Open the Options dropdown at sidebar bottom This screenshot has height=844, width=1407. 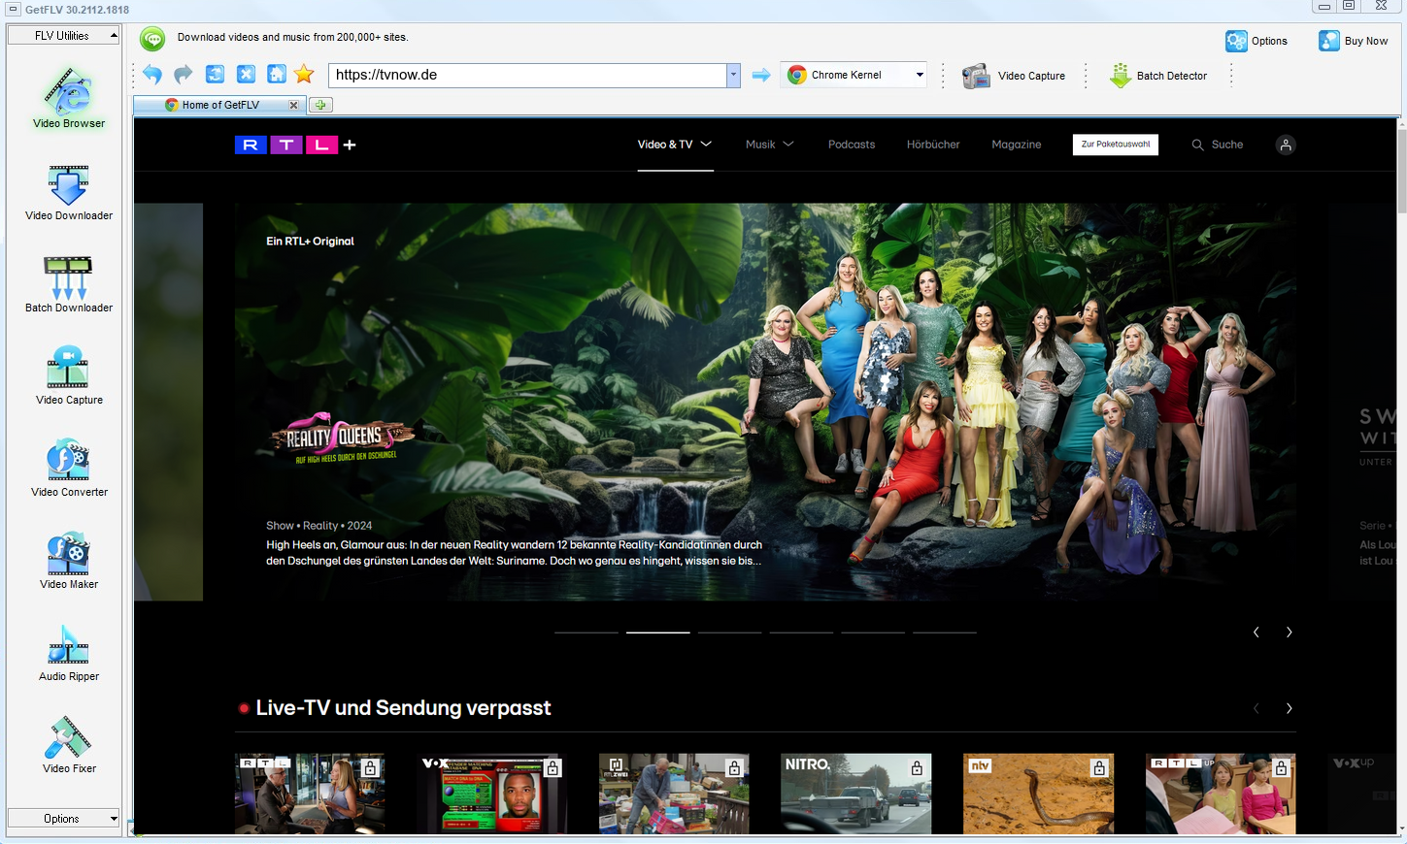(63, 819)
